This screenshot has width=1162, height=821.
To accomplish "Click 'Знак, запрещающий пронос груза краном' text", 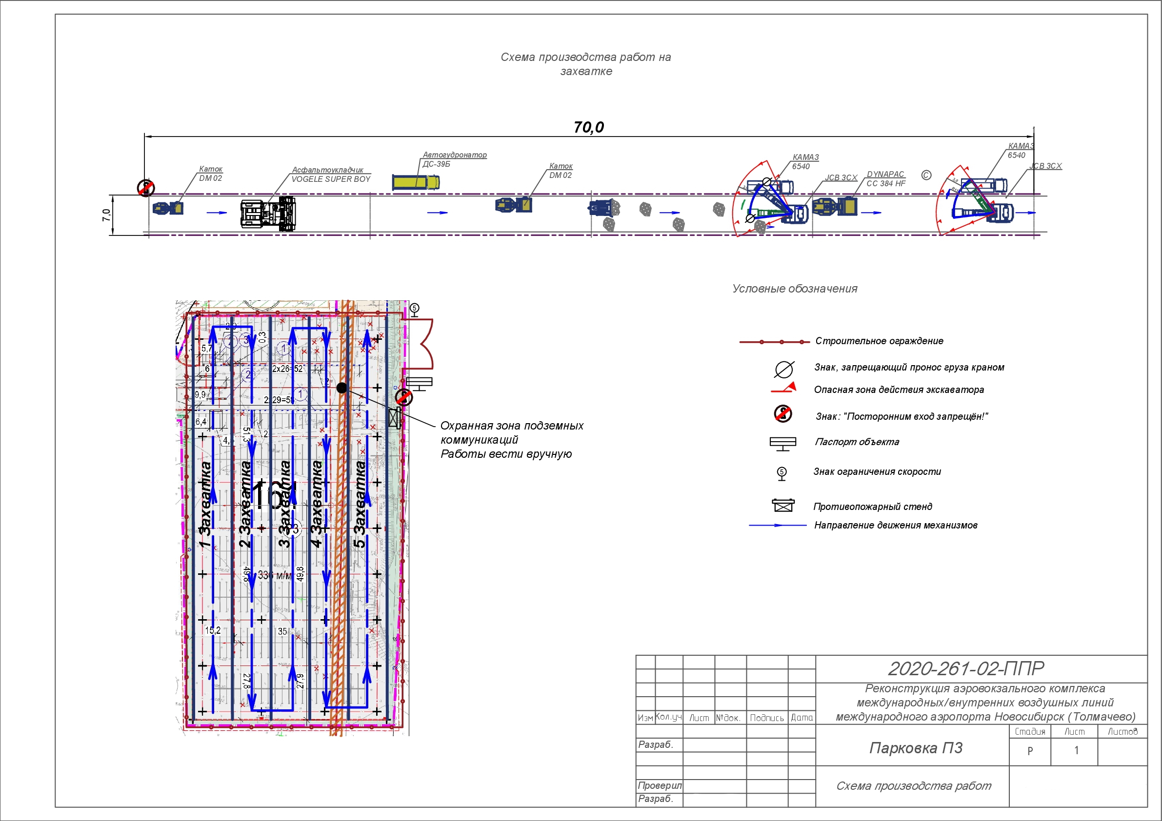I will pos(909,367).
